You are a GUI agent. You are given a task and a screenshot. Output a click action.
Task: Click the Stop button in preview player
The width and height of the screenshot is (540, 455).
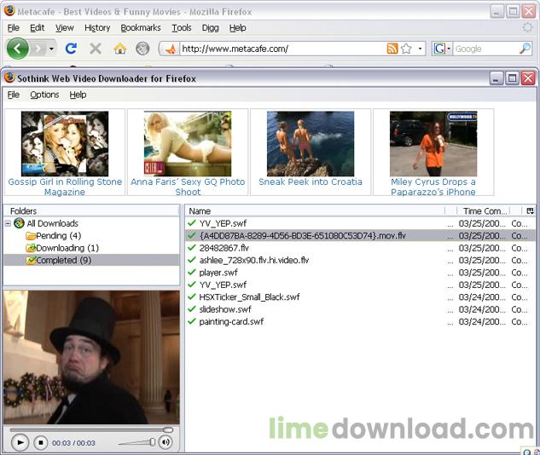point(41,442)
